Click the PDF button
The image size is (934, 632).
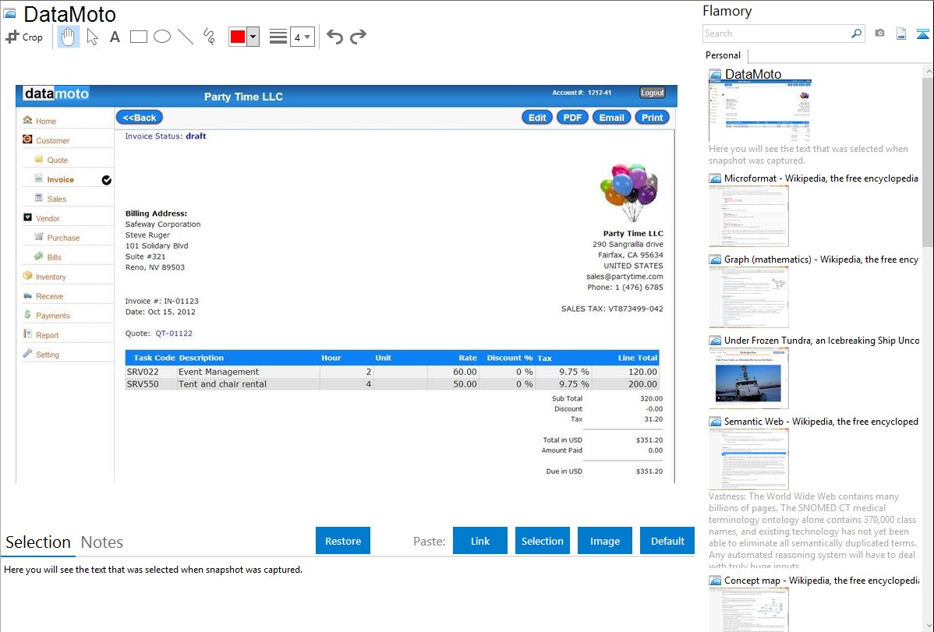tap(572, 118)
